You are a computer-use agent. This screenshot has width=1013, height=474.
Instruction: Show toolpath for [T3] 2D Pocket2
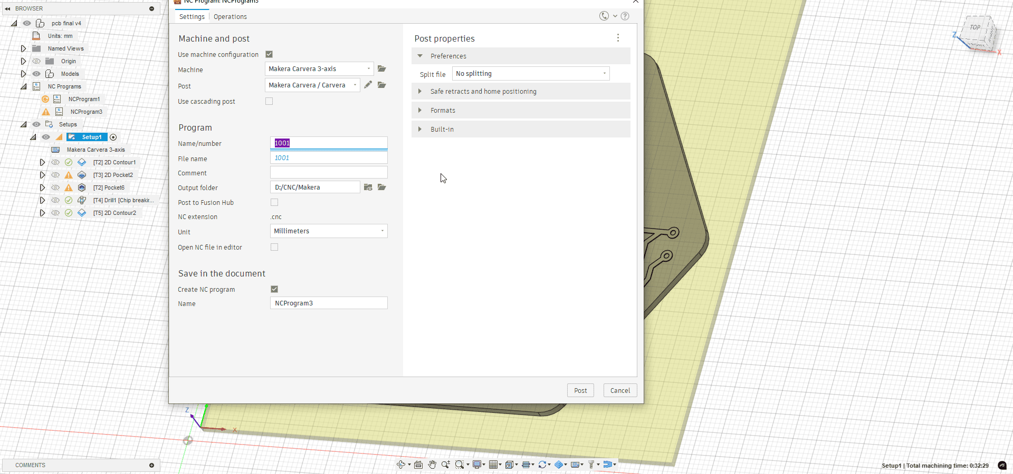pyautogui.click(x=55, y=175)
